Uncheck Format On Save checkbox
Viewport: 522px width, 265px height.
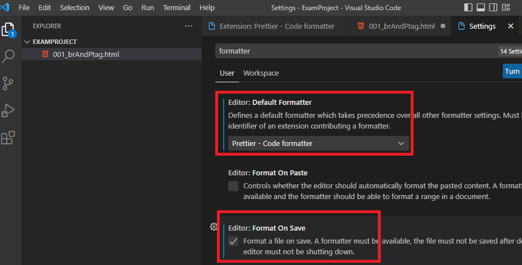(x=233, y=241)
